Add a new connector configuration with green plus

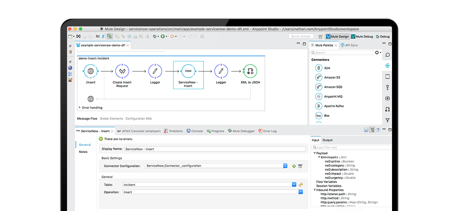(x=294, y=166)
